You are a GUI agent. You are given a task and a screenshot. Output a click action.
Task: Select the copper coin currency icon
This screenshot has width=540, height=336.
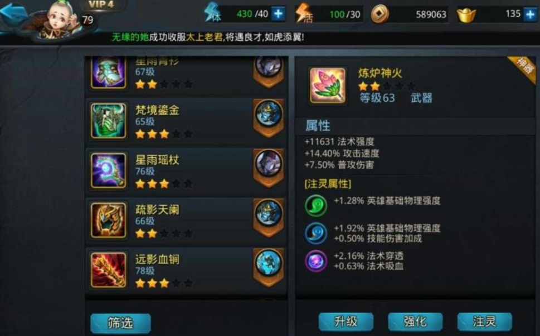pyautogui.click(x=380, y=14)
